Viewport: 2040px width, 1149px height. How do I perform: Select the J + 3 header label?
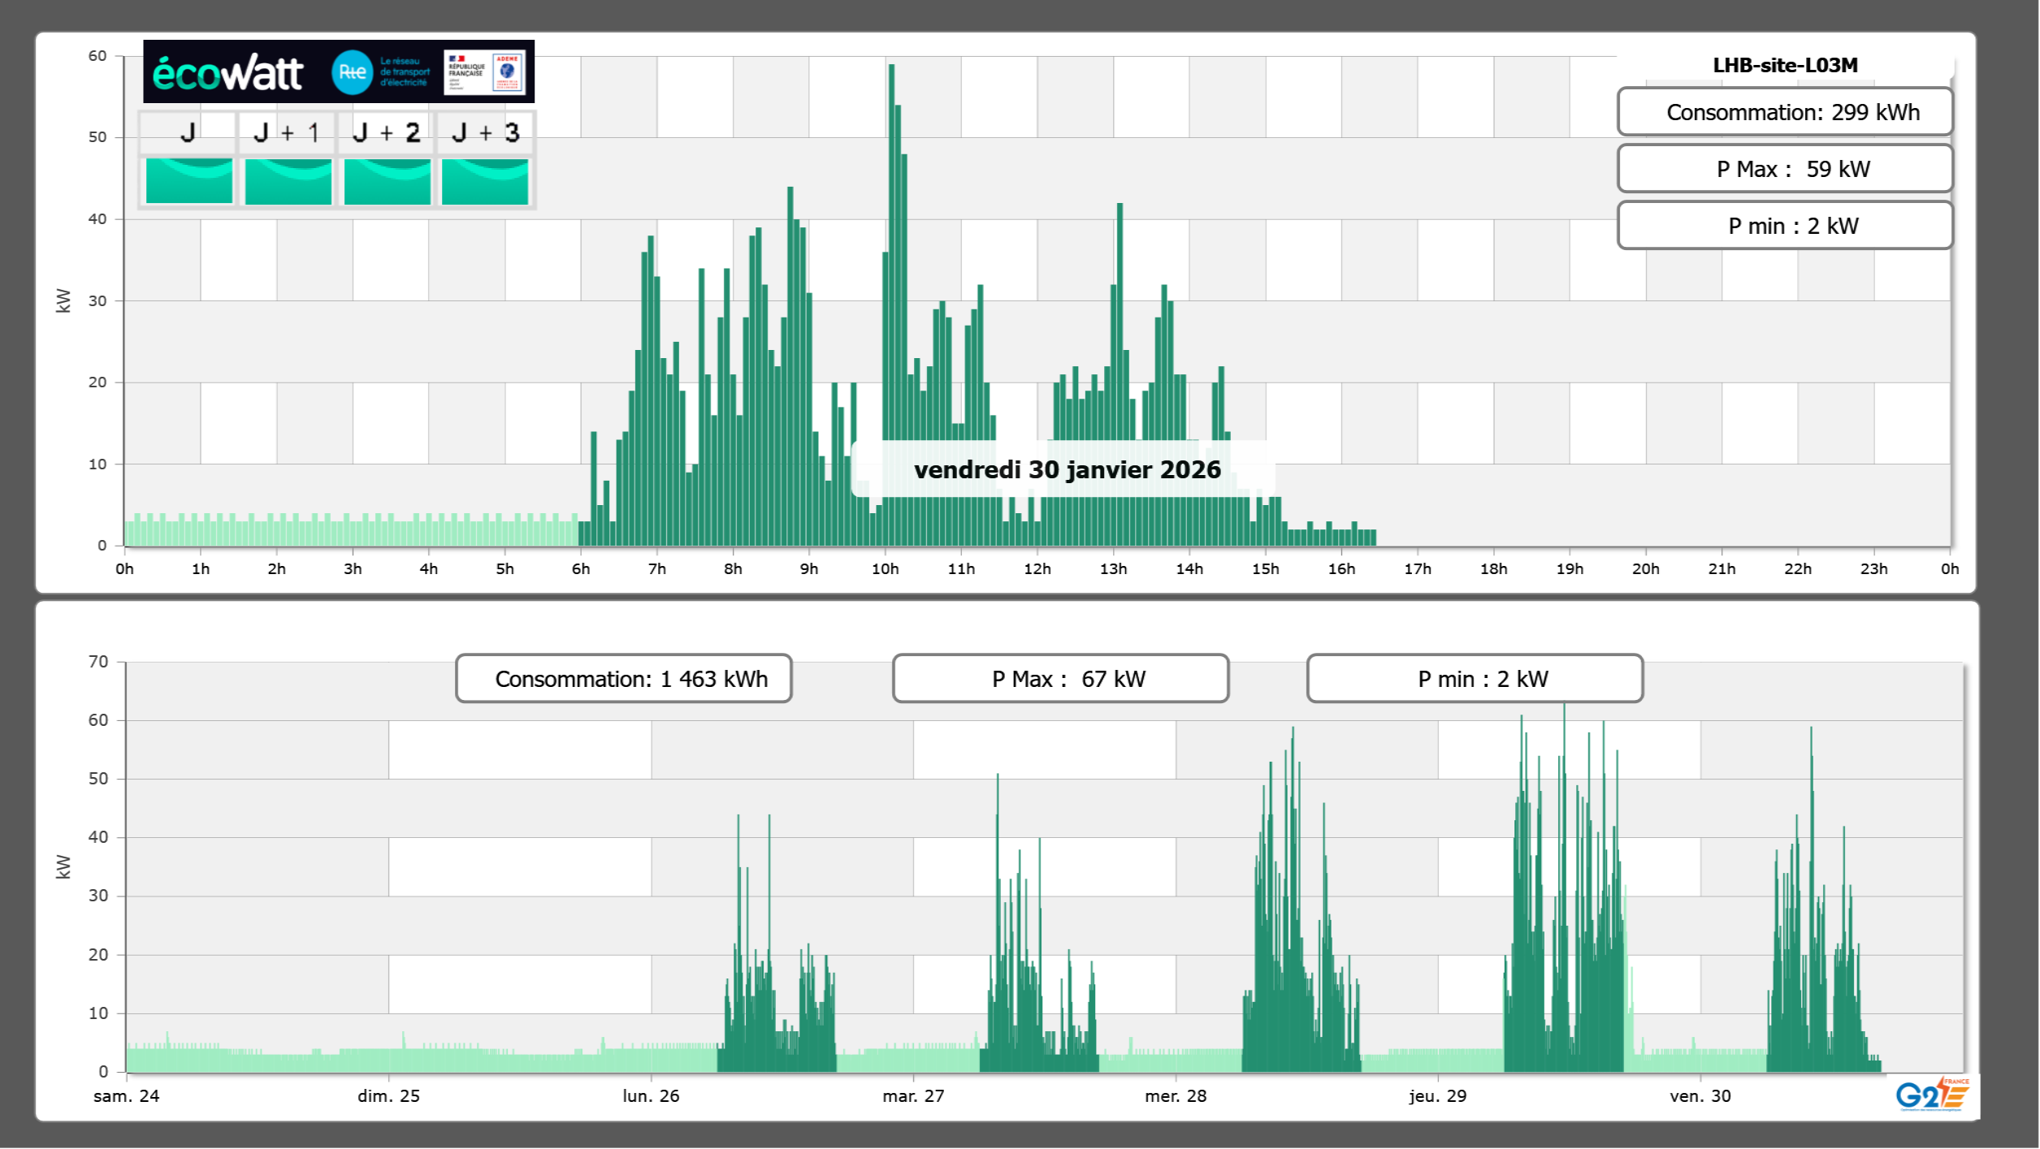point(485,132)
